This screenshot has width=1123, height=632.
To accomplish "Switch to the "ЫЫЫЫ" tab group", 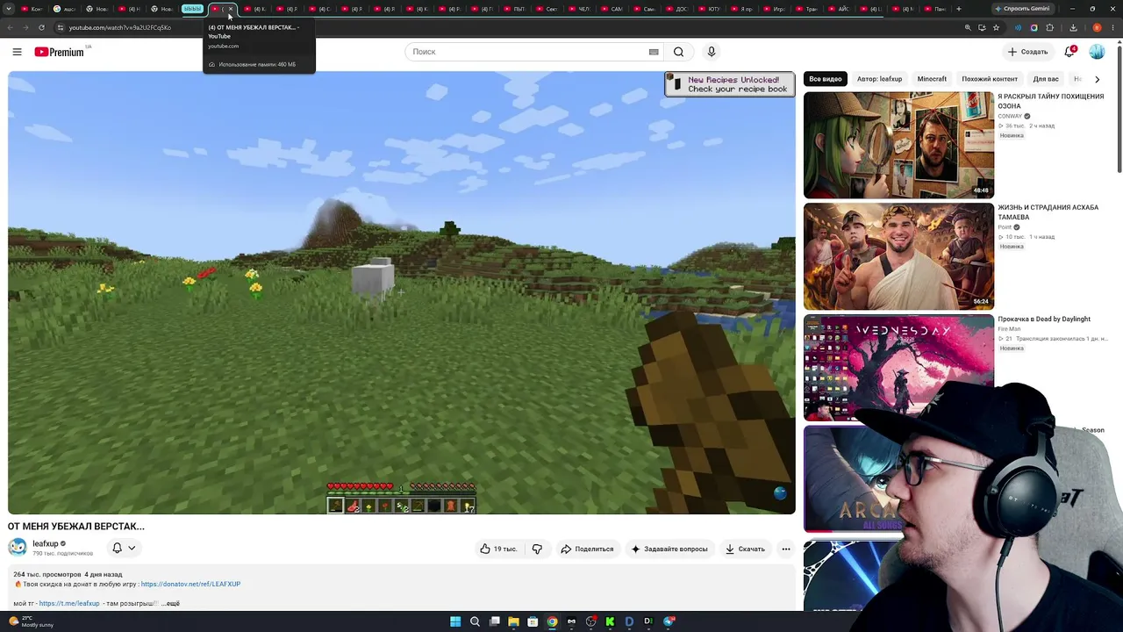I will click(192, 9).
